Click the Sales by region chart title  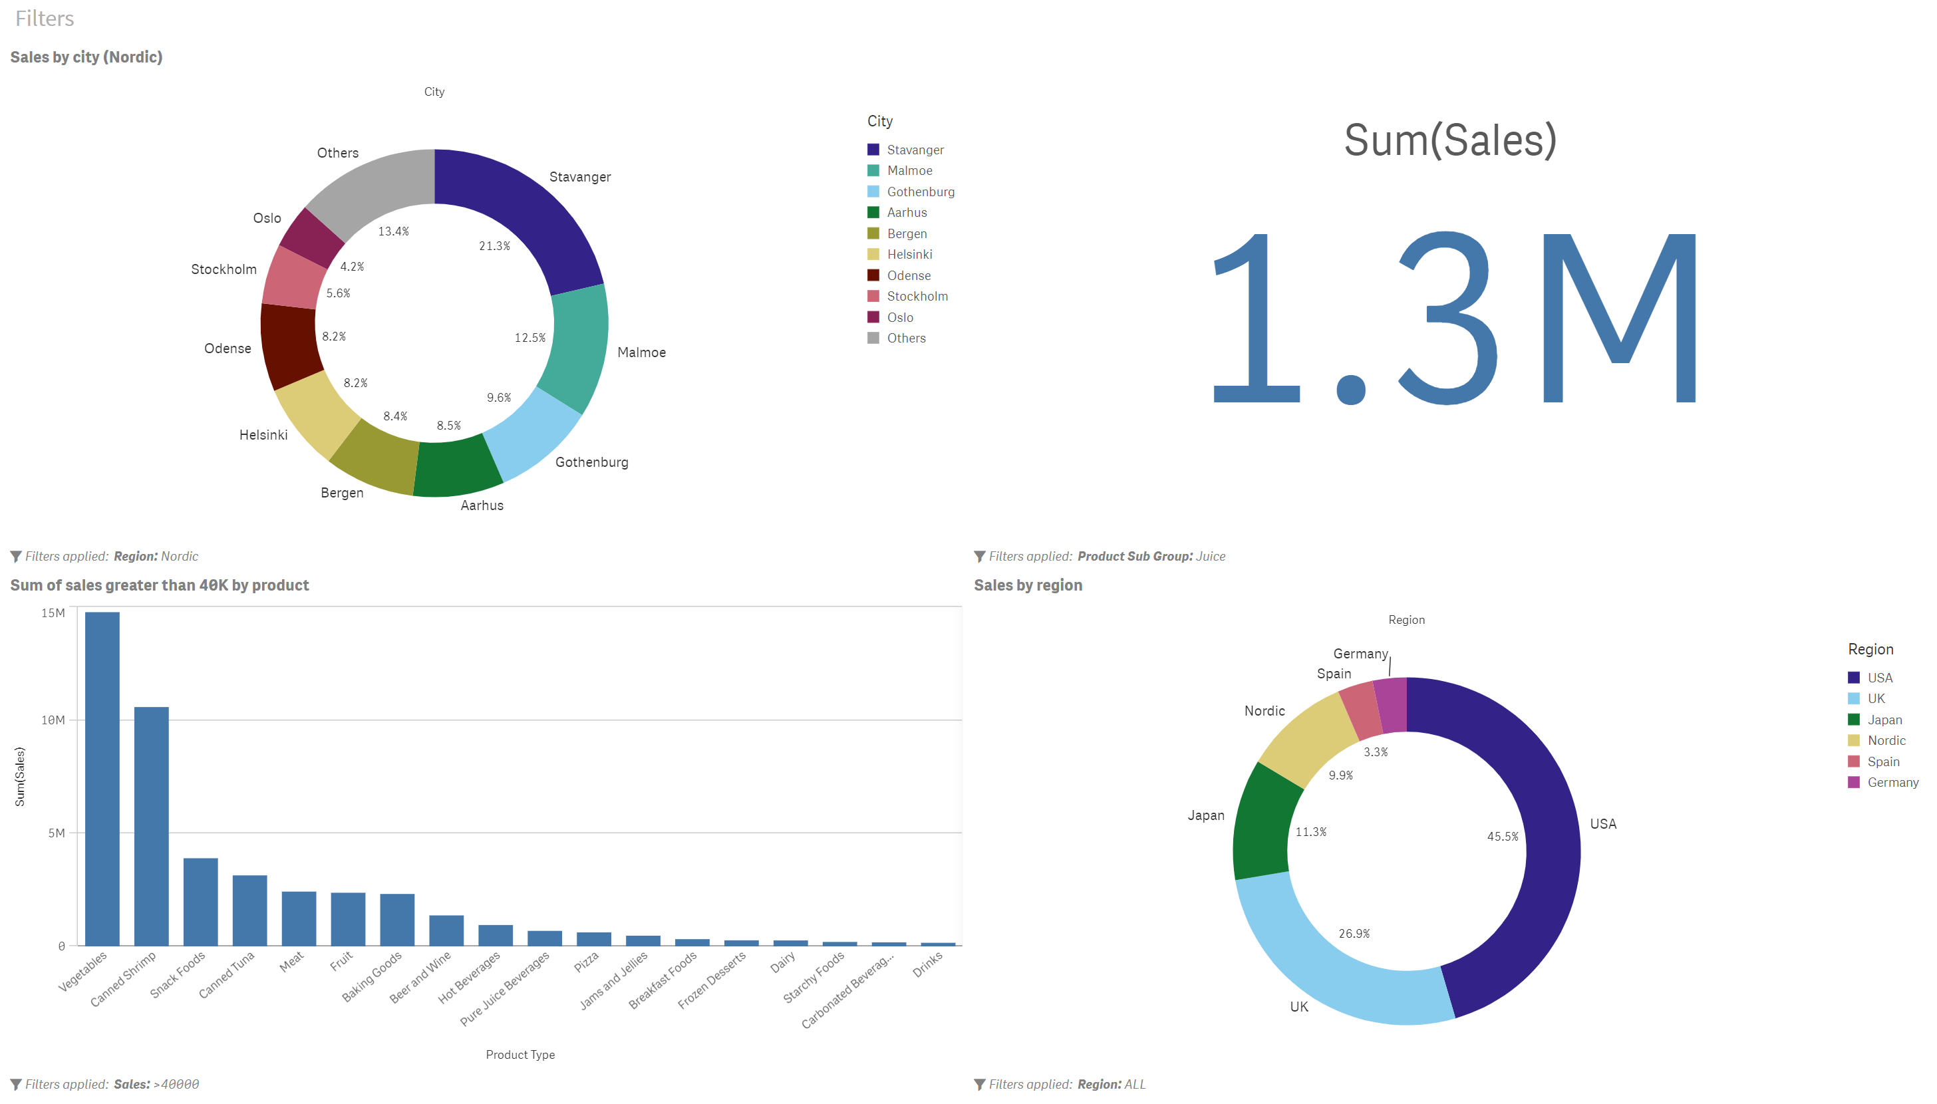tap(1027, 585)
